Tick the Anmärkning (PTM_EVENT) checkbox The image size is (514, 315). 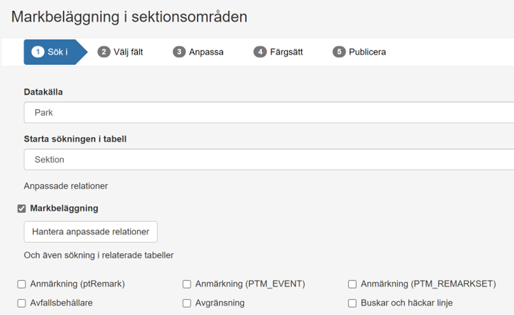(x=187, y=284)
